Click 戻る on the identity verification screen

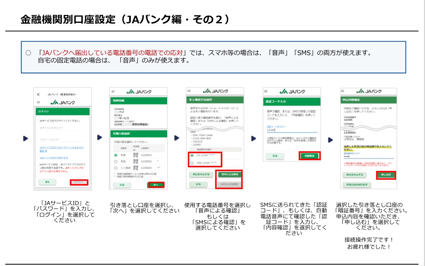(x=198, y=184)
